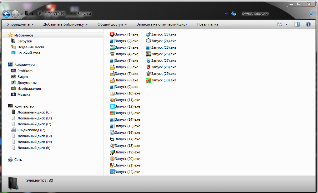Click dark icon of Запуск (26).exe
Viewport: 318px width, 193px height.
148,54
